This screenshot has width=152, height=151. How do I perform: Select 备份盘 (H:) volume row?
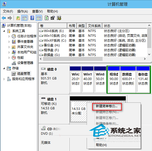coord(93,45)
